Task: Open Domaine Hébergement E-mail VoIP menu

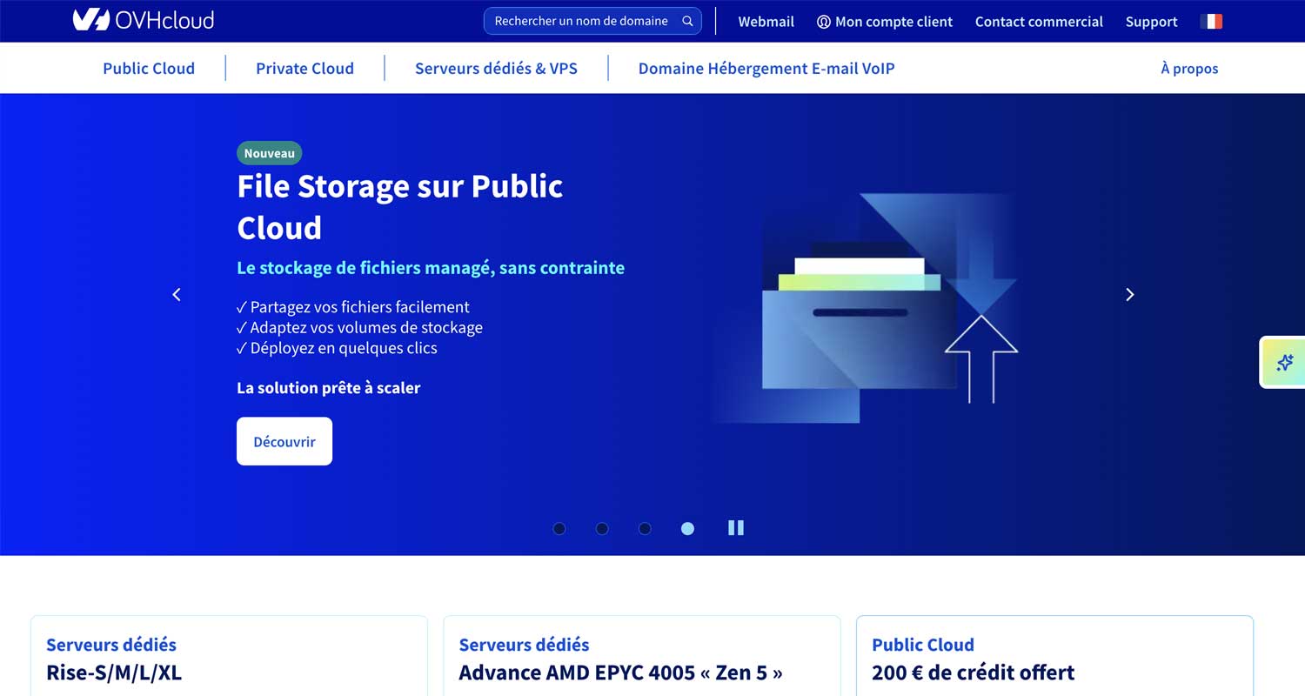Action: click(766, 68)
